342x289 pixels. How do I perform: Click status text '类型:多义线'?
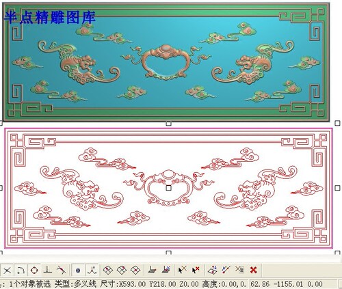[x=75, y=284]
